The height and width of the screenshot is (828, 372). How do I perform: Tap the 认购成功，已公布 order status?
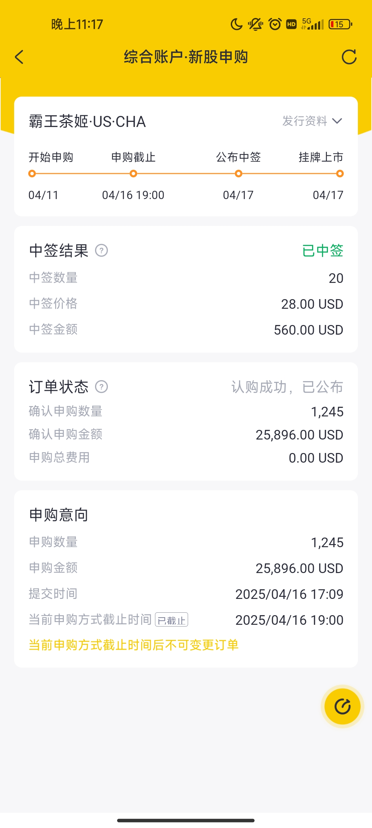(287, 387)
